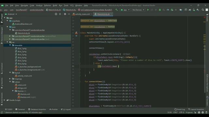
Task: Click Attach Debugger to Android Process icon
Action: (172, 10)
